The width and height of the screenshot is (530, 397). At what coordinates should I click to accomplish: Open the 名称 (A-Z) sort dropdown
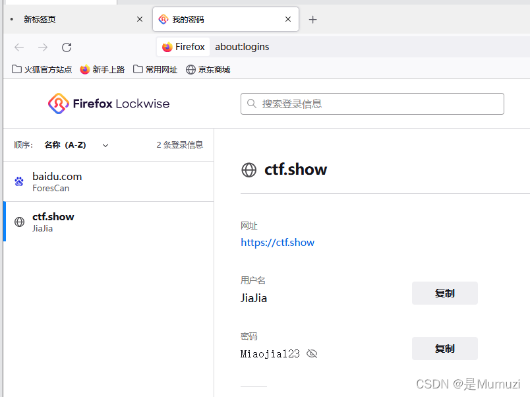pyautogui.click(x=76, y=144)
